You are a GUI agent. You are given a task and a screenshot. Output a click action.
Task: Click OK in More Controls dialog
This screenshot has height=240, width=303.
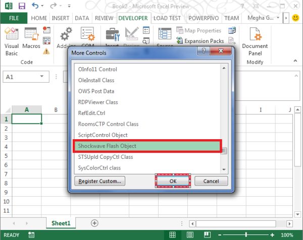point(173,181)
